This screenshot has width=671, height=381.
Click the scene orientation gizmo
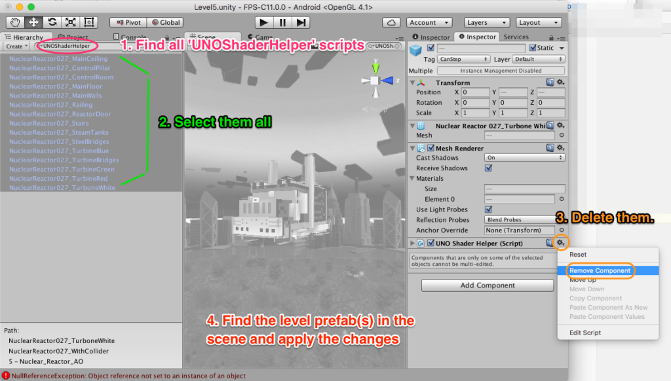click(375, 80)
